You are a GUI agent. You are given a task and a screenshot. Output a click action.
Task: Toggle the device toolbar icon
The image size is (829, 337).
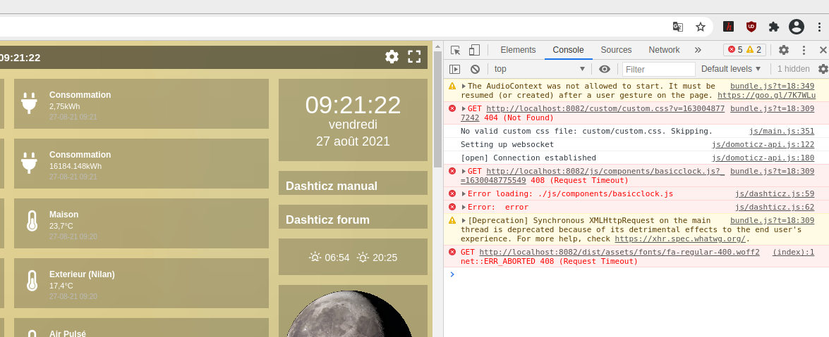click(474, 50)
